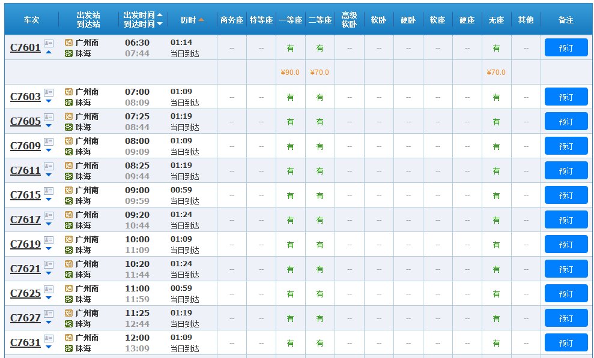Screen dimensions: 594x358
Task: Click the ¥90.0 first-class price
Action: pyautogui.click(x=290, y=72)
